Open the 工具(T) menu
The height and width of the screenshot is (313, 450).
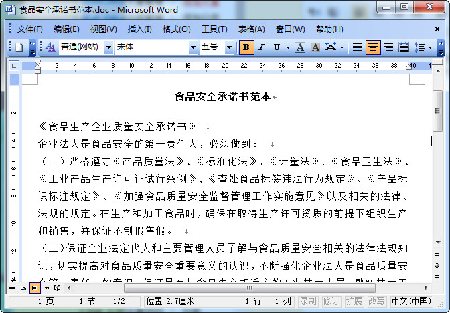tap(214, 29)
